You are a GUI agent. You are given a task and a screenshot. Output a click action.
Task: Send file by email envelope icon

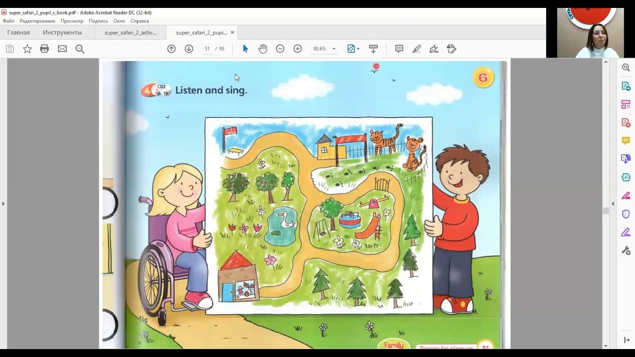pos(62,49)
